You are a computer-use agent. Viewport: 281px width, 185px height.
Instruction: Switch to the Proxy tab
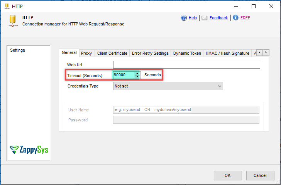pyautogui.click(x=86, y=53)
